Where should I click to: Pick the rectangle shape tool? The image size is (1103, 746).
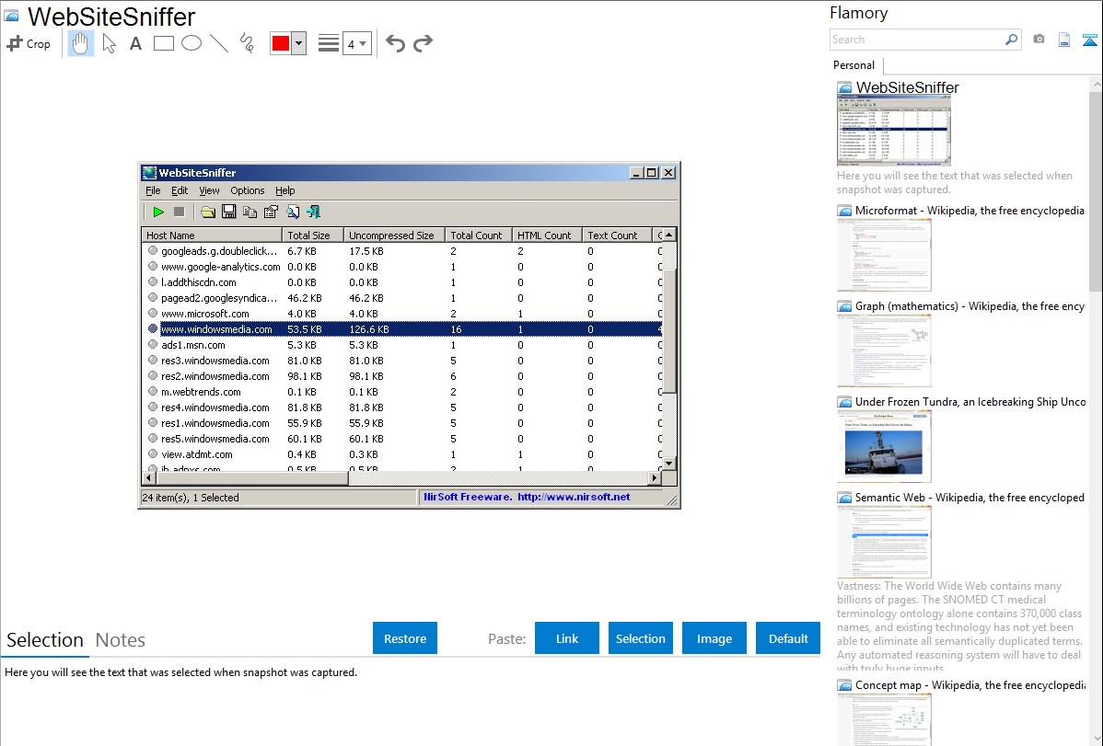coord(163,43)
